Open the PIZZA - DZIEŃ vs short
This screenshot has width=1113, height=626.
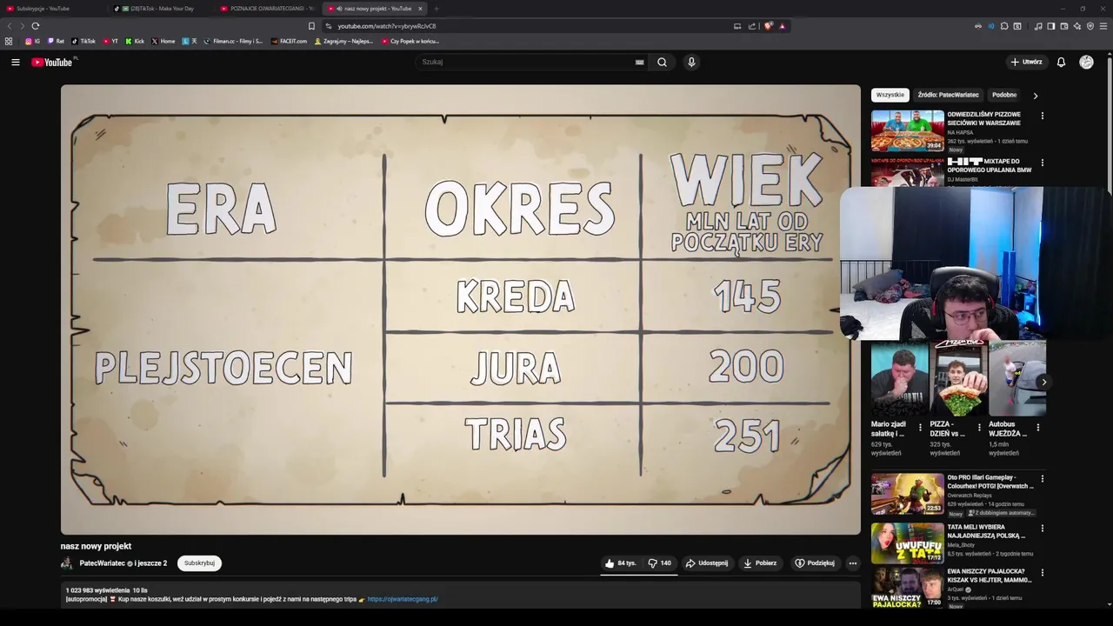click(958, 379)
